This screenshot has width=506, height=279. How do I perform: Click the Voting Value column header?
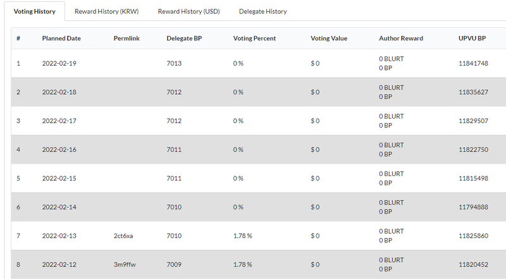point(329,39)
